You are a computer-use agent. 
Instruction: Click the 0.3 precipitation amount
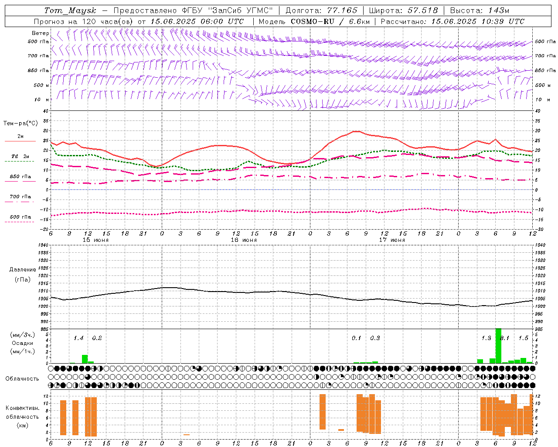[375, 338]
